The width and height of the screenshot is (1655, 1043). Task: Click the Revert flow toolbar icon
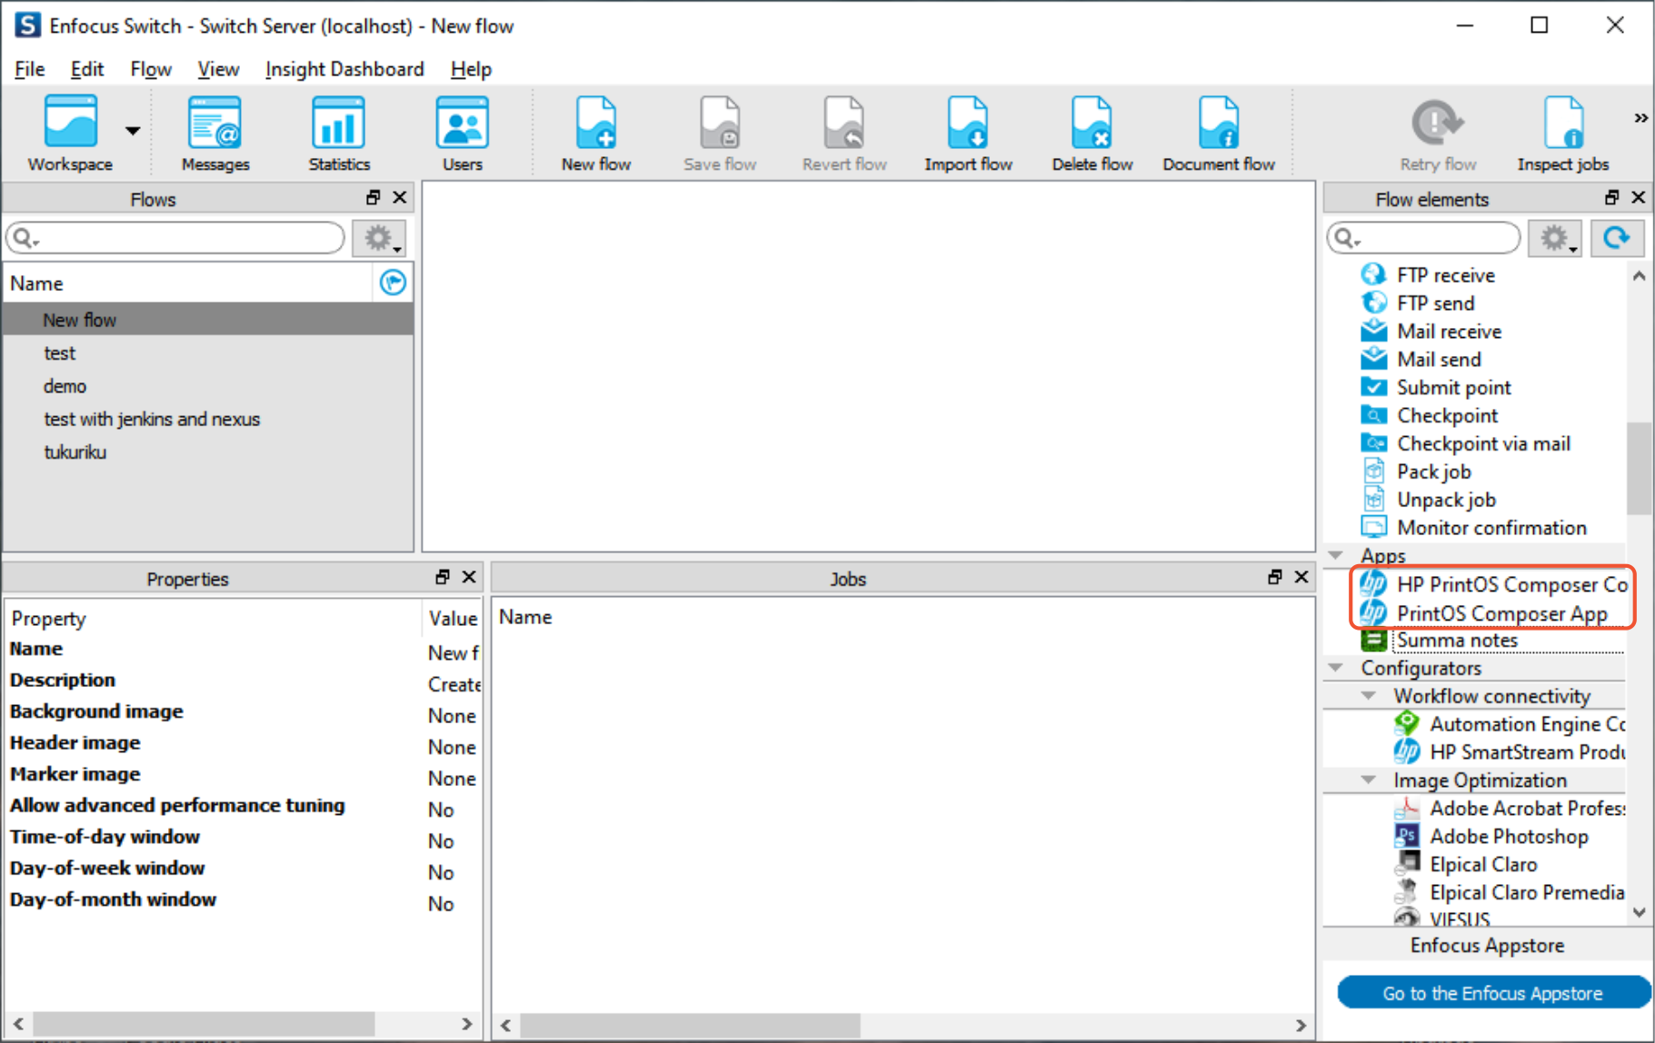coord(844,133)
